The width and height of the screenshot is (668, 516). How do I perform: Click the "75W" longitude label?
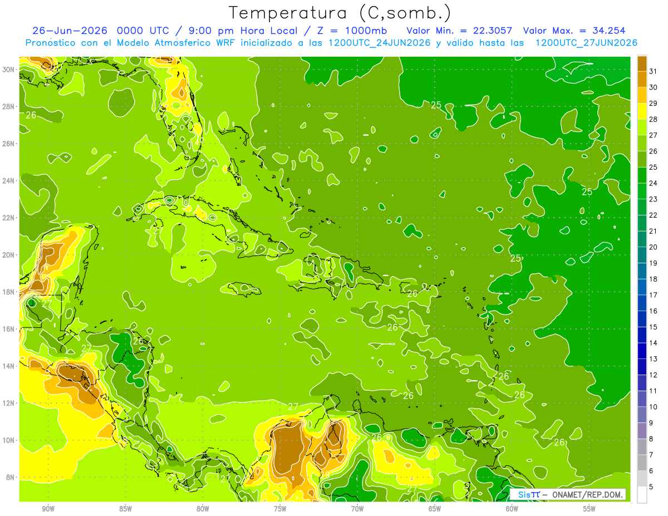[280, 509]
